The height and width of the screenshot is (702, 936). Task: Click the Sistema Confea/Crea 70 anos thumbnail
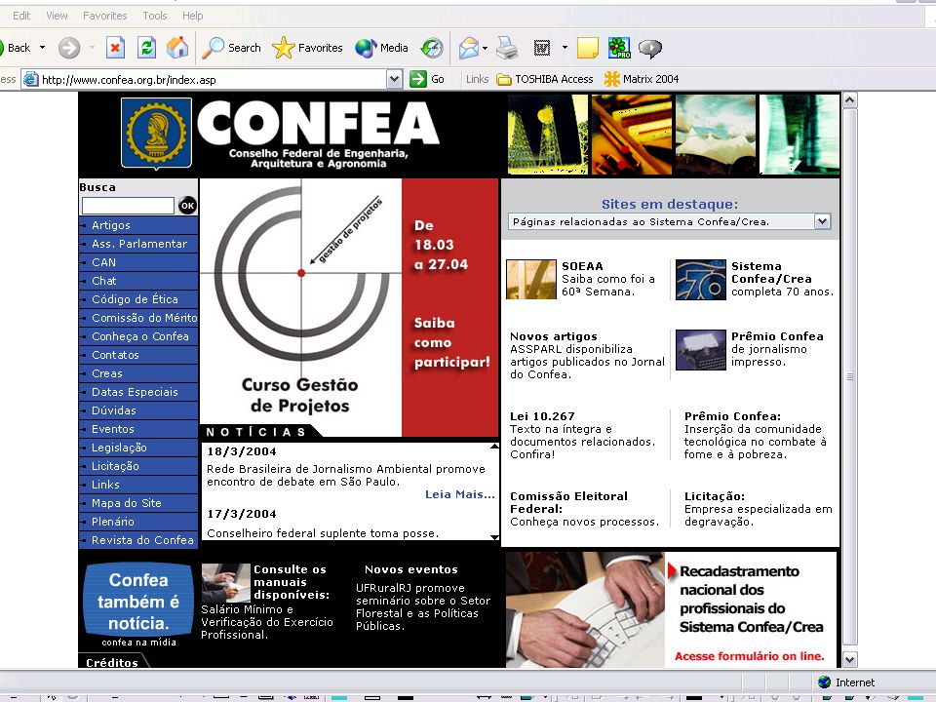[701, 280]
